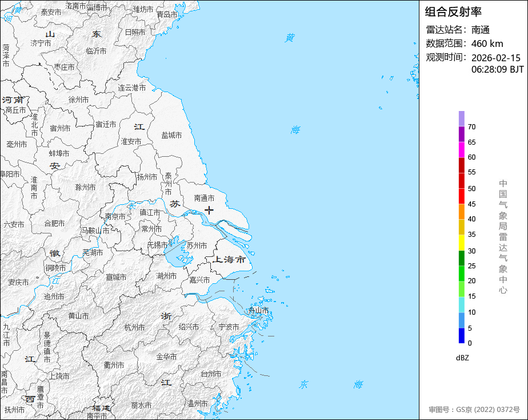Screen dimensions: 528x420
Task: Click the 宁波市 city label
Action: tap(229, 327)
